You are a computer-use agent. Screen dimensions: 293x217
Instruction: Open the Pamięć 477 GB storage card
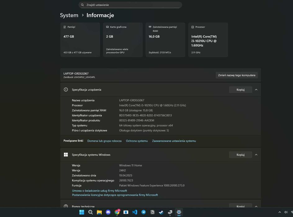[x=80, y=40]
